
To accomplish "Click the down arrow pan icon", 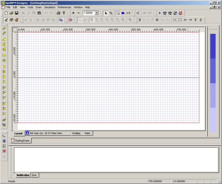I will tap(201, 20).
